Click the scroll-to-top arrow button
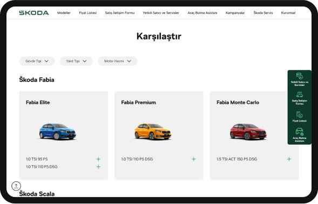Screen dimensions: 318x204 tap(16, 186)
